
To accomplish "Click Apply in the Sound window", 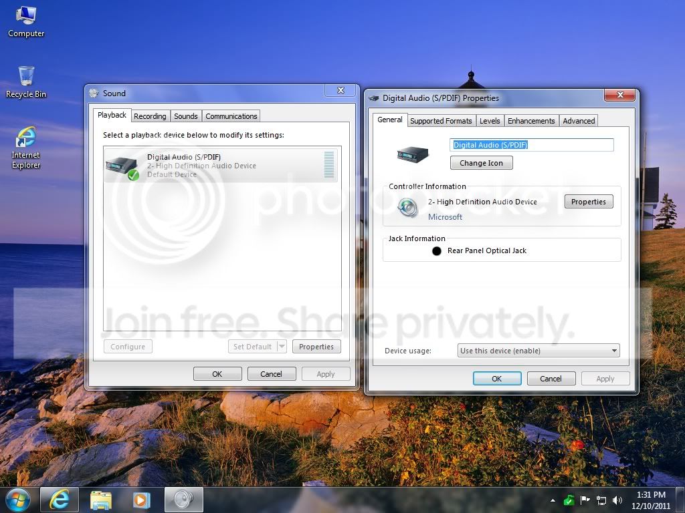I will pyautogui.click(x=326, y=374).
